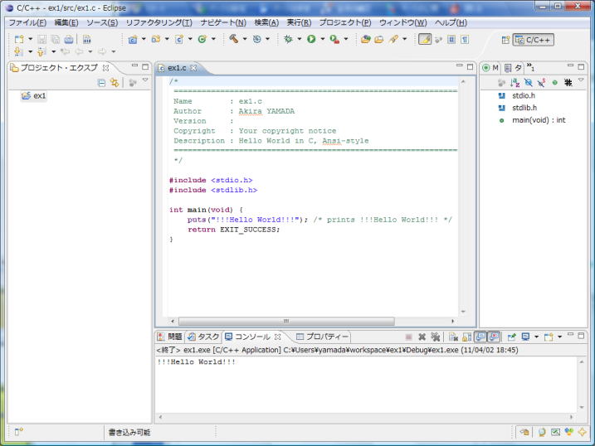The image size is (595, 446).
Task: Select ex1 project in the explorer
Action: pos(39,96)
